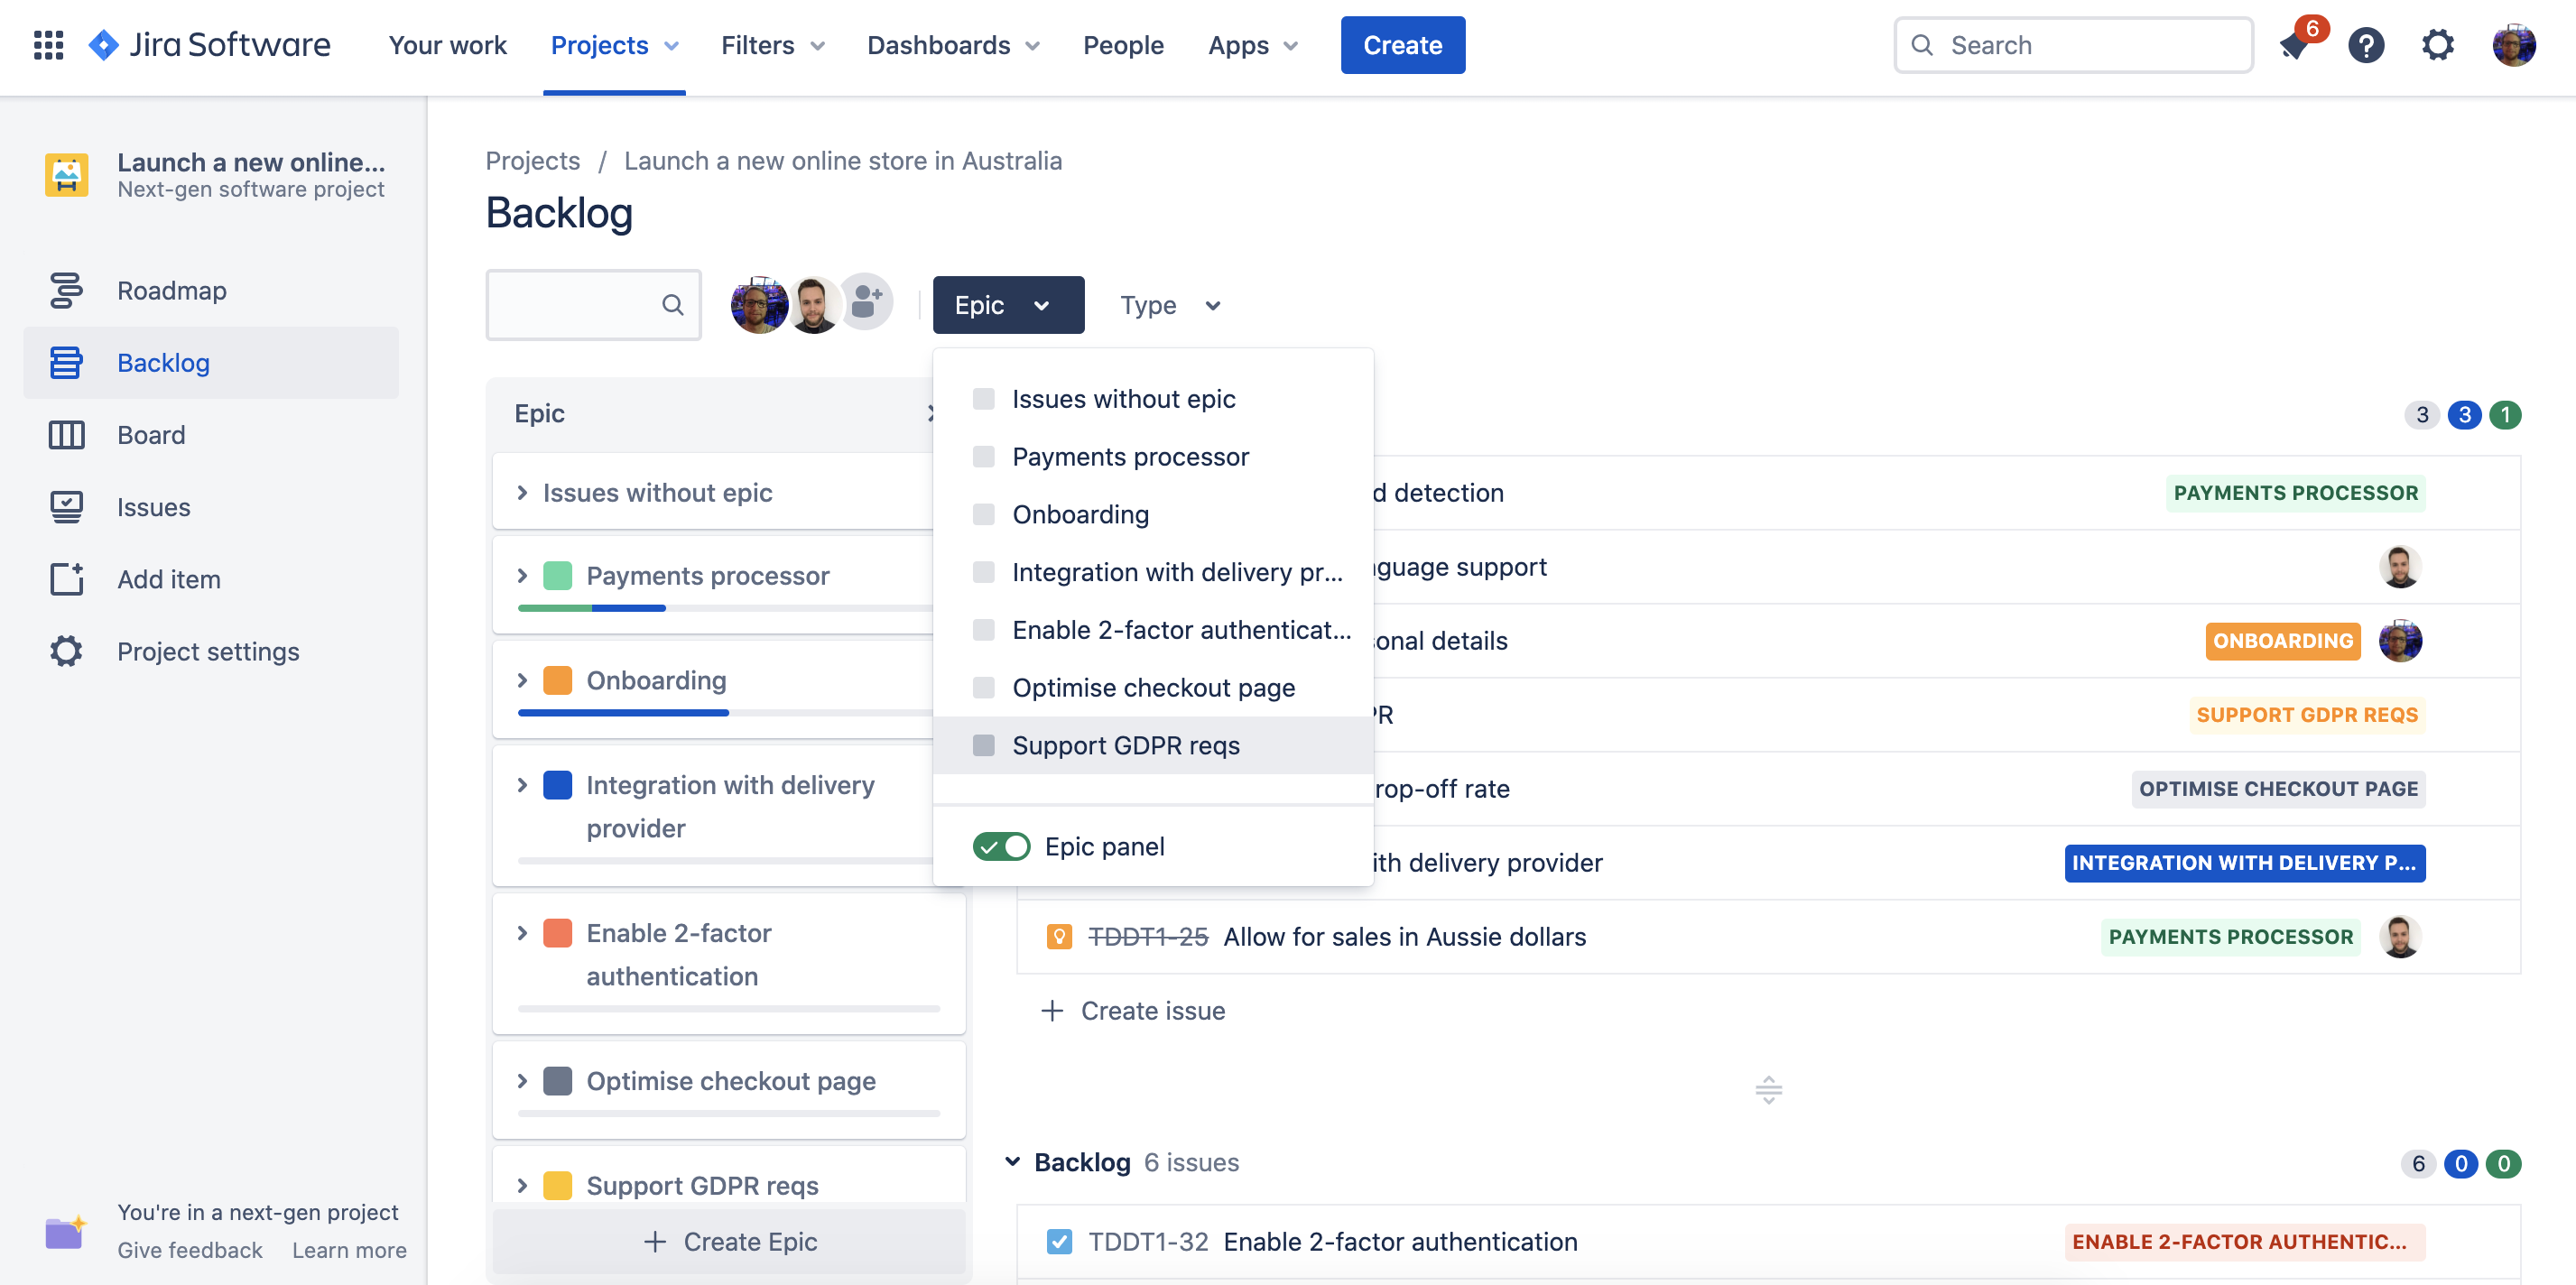Screen dimensions: 2576x1285
Task: Open the notifications bell icon
Action: [x=2294, y=45]
